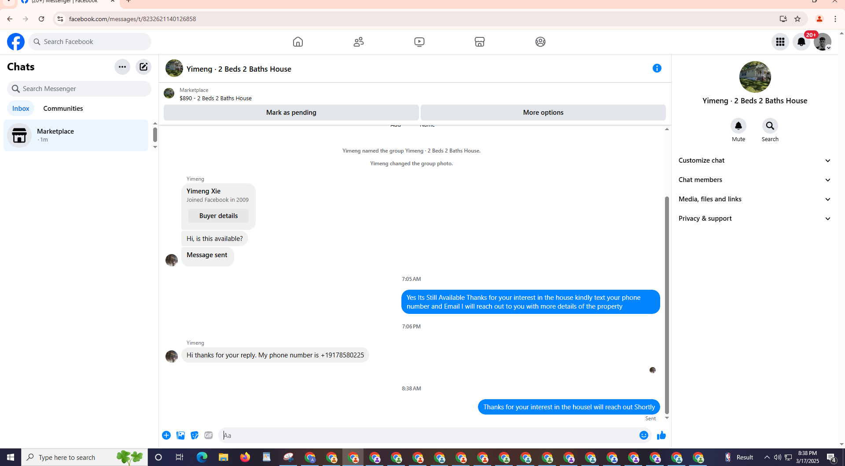845x466 pixels.
Task: Click the Windows Start button
Action: pos(11,457)
